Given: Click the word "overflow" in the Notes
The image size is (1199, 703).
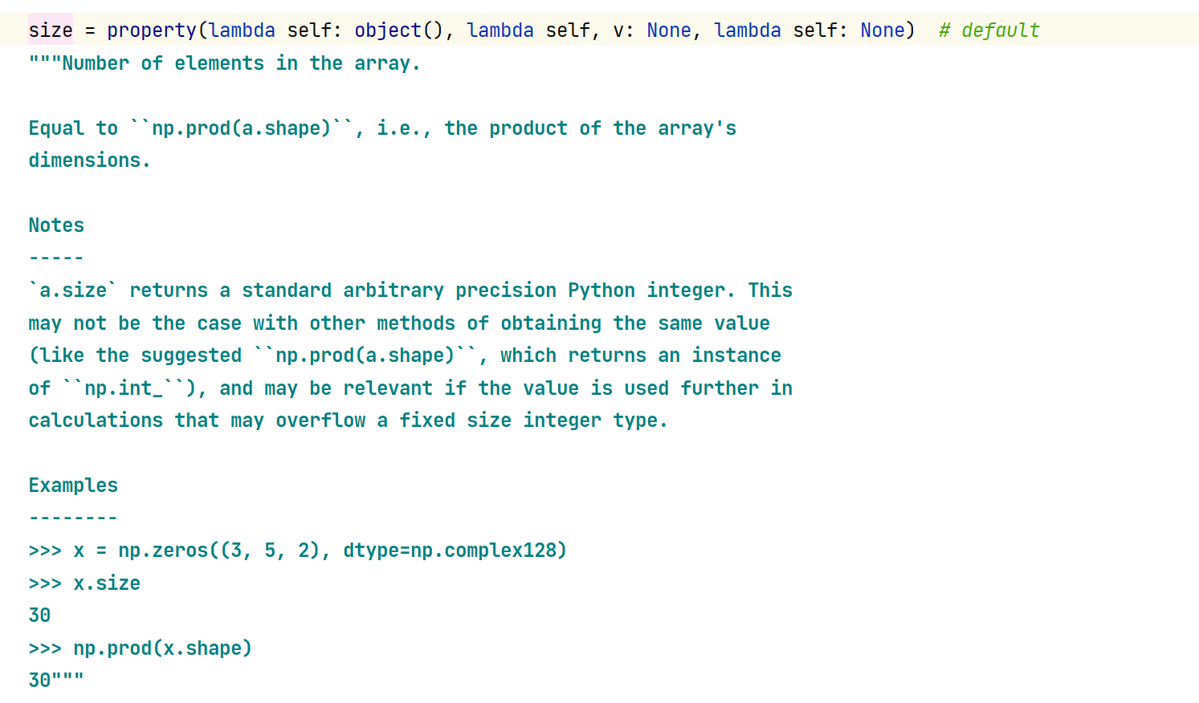Looking at the screenshot, I should (320, 421).
